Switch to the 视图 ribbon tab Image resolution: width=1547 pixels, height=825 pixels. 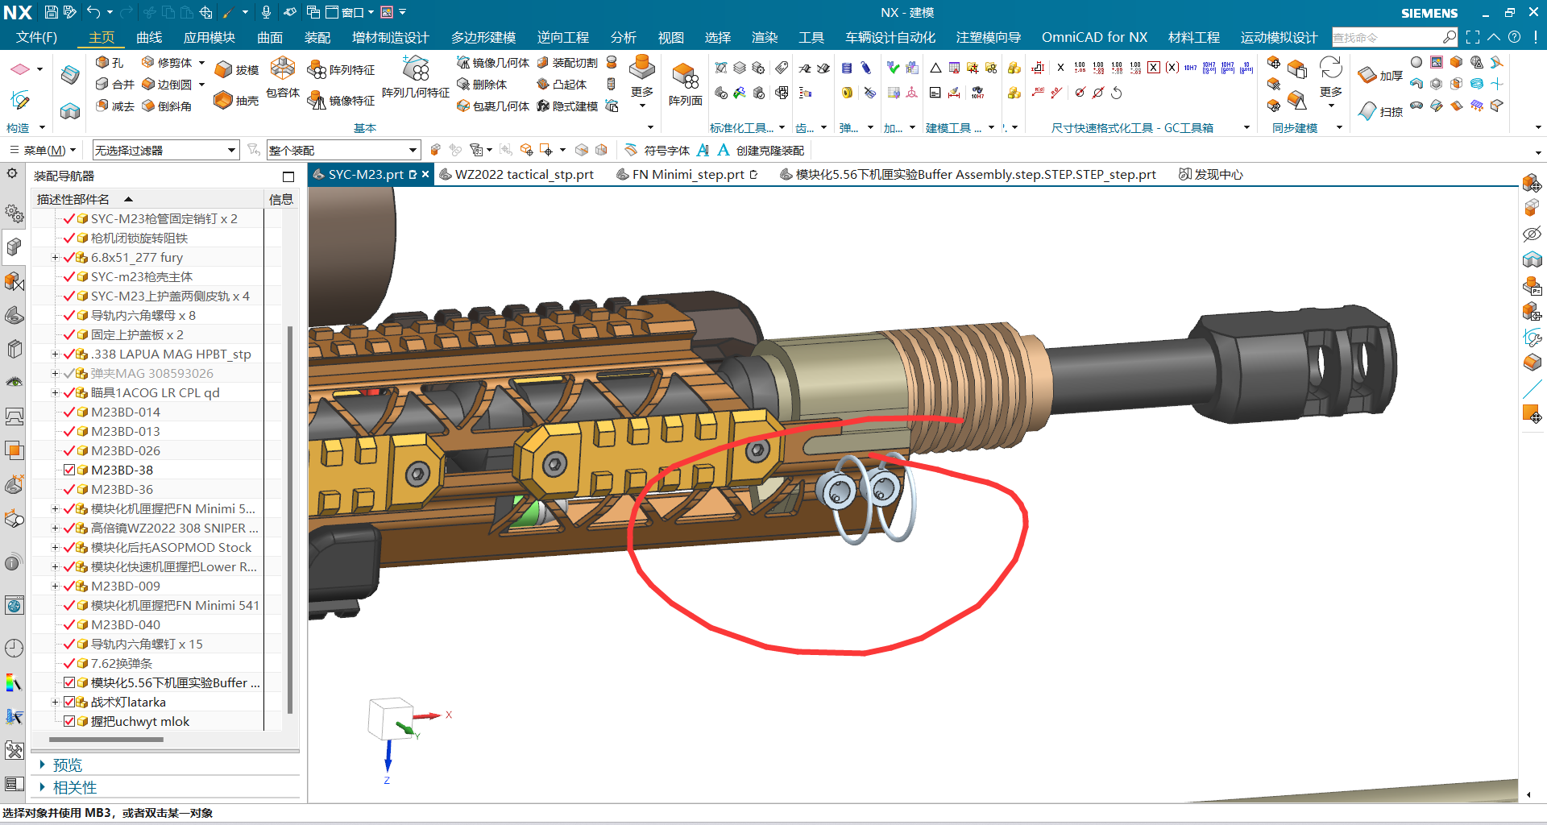[670, 37]
